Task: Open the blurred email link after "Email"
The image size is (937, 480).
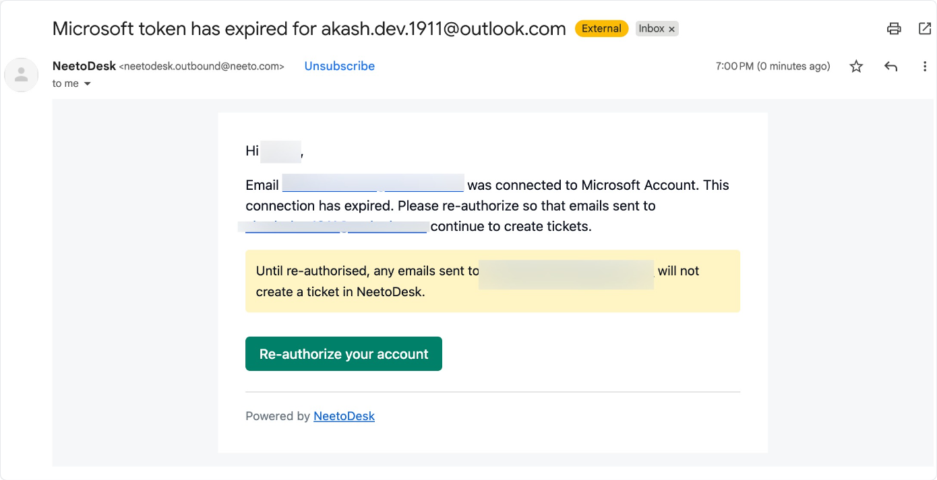Action: coord(373,184)
